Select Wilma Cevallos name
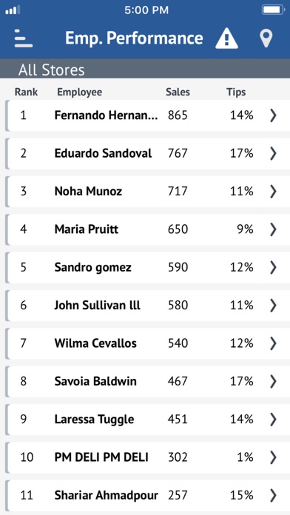The height and width of the screenshot is (515, 290). [95, 343]
